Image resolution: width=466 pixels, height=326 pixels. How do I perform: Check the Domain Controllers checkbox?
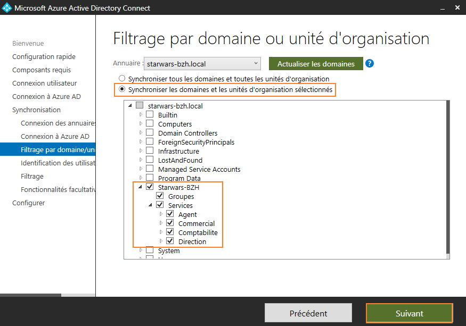tap(150, 132)
